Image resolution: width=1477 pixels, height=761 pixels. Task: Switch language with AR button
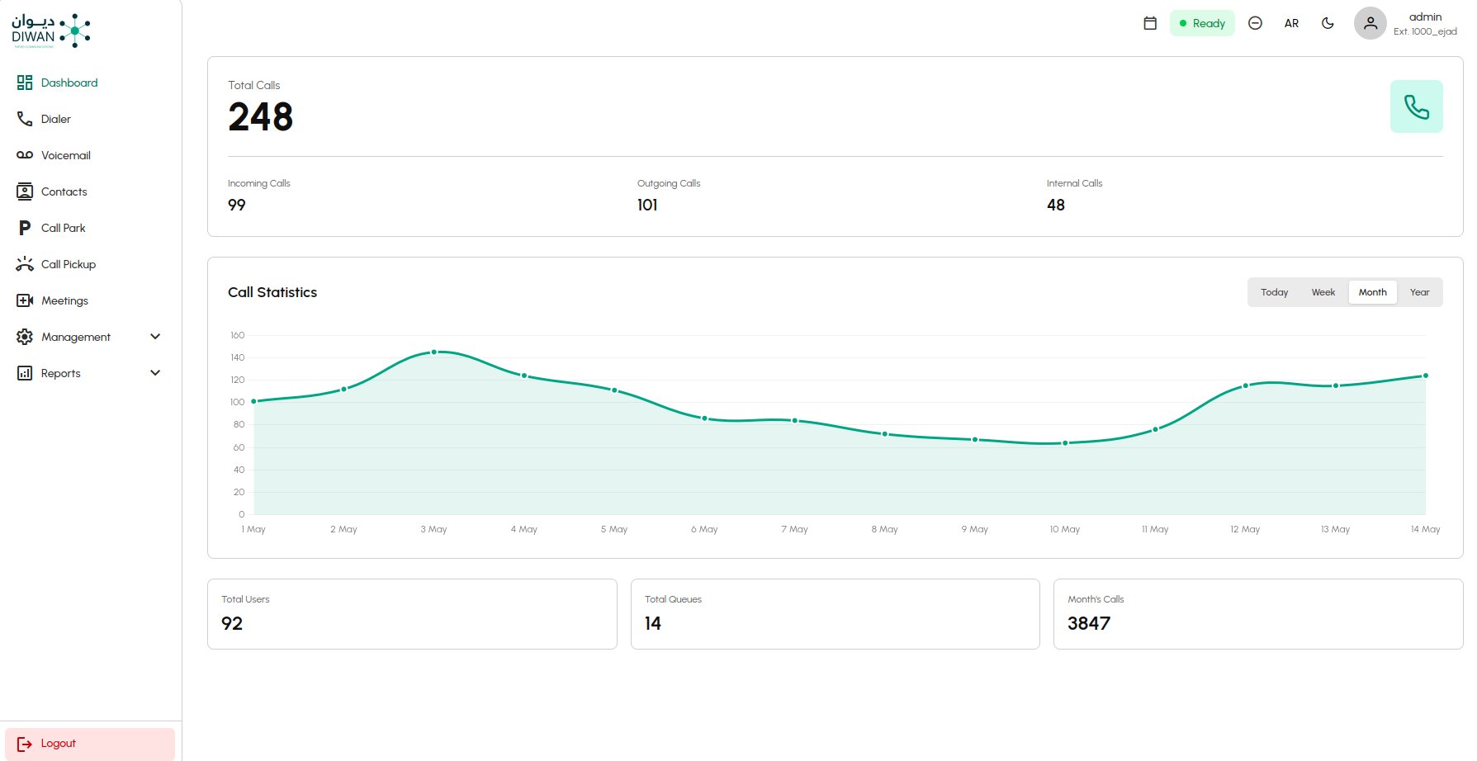click(1291, 23)
